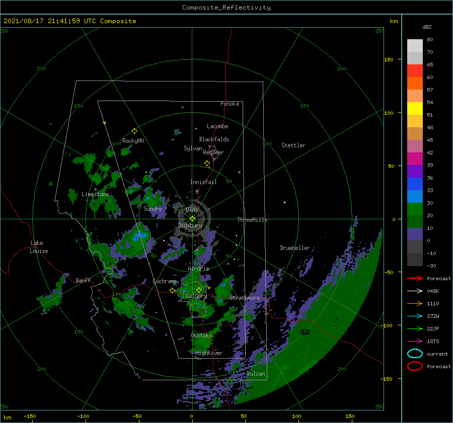Click the cyan current ellipse legend icon
Image resolution: width=453 pixels, height=423 pixels.
(415, 354)
